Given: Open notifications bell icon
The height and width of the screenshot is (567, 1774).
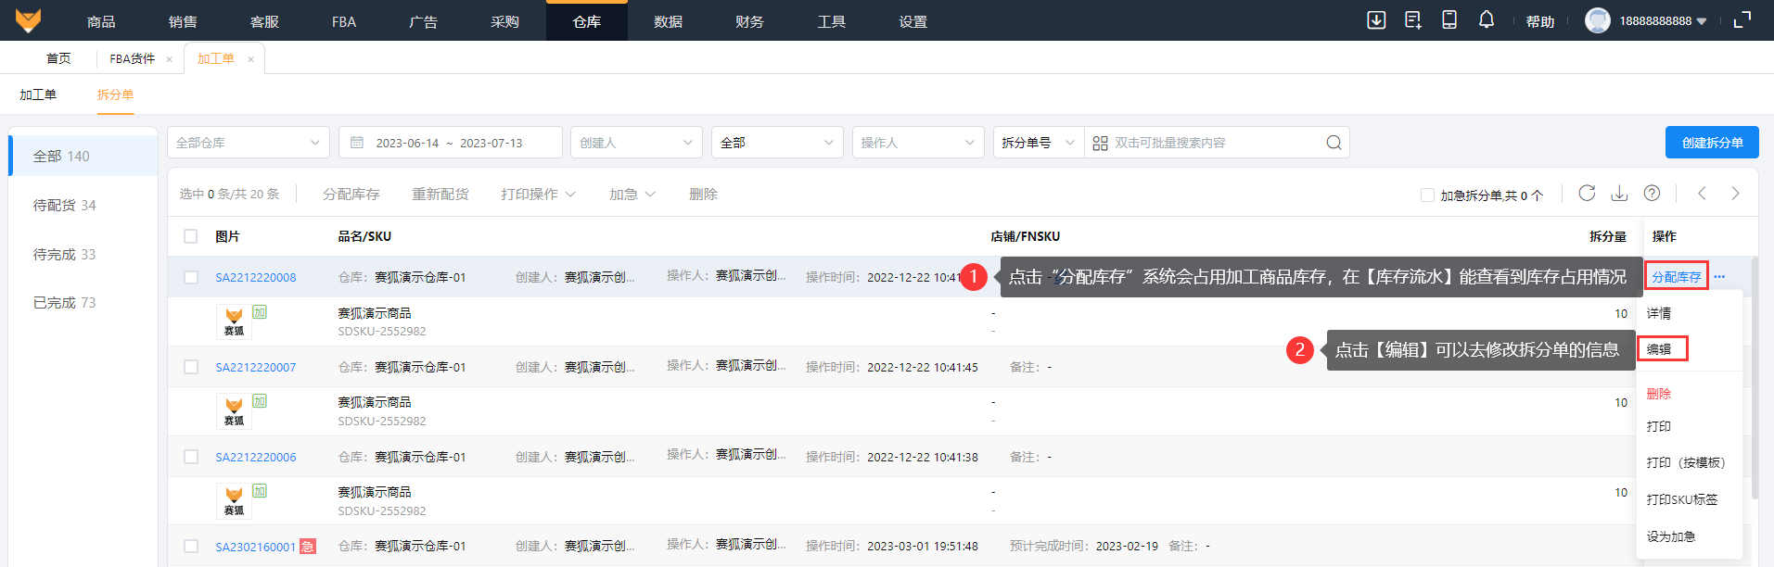Looking at the screenshot, I should (x=1487, y=20).
